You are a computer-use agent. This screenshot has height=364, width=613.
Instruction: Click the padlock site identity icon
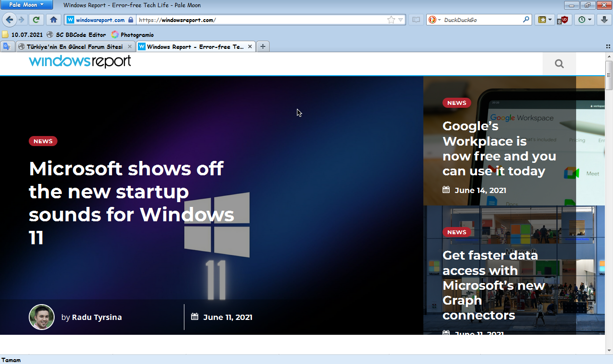click(x=131, y=20)
